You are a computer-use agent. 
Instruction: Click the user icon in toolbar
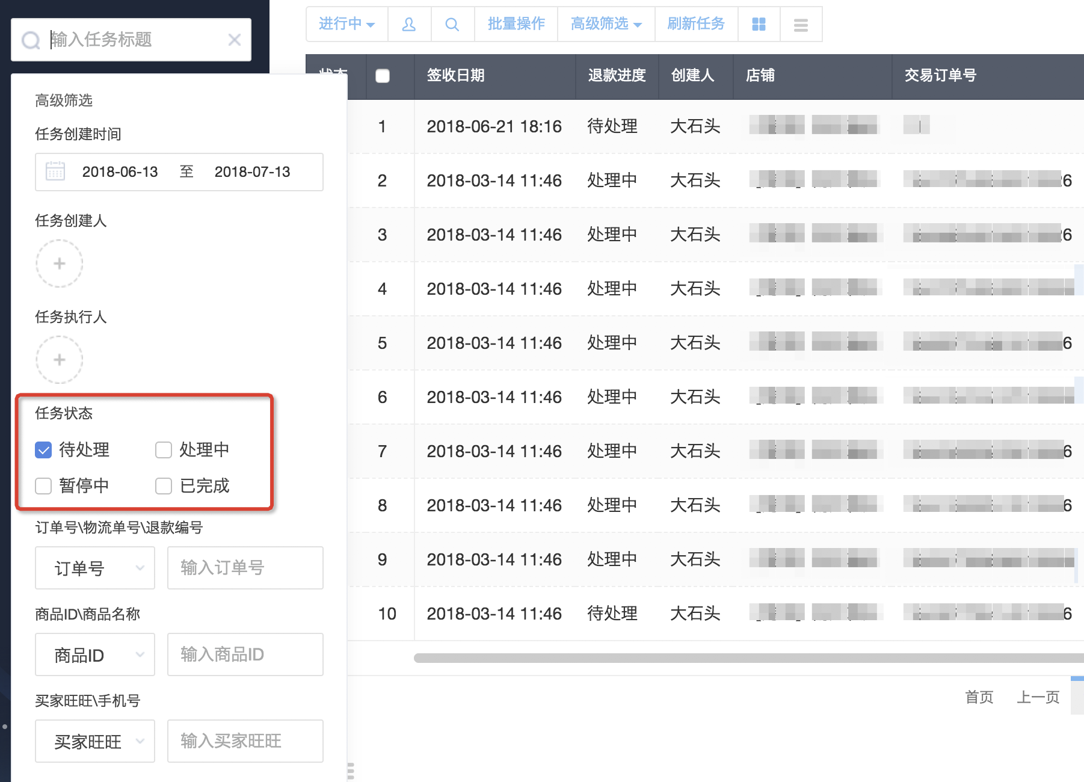[x=409, y=24]
